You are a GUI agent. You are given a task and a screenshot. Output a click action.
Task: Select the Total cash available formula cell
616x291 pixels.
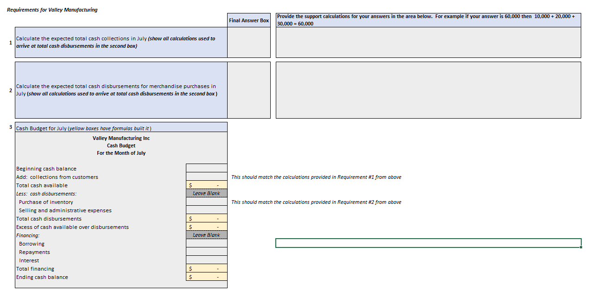(207, 185)
